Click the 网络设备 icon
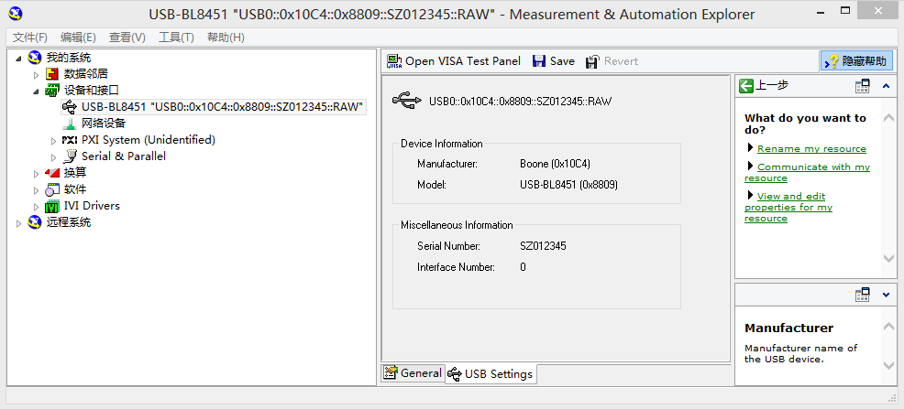Viewport: 904px width, 409px height. click(69, 124)
